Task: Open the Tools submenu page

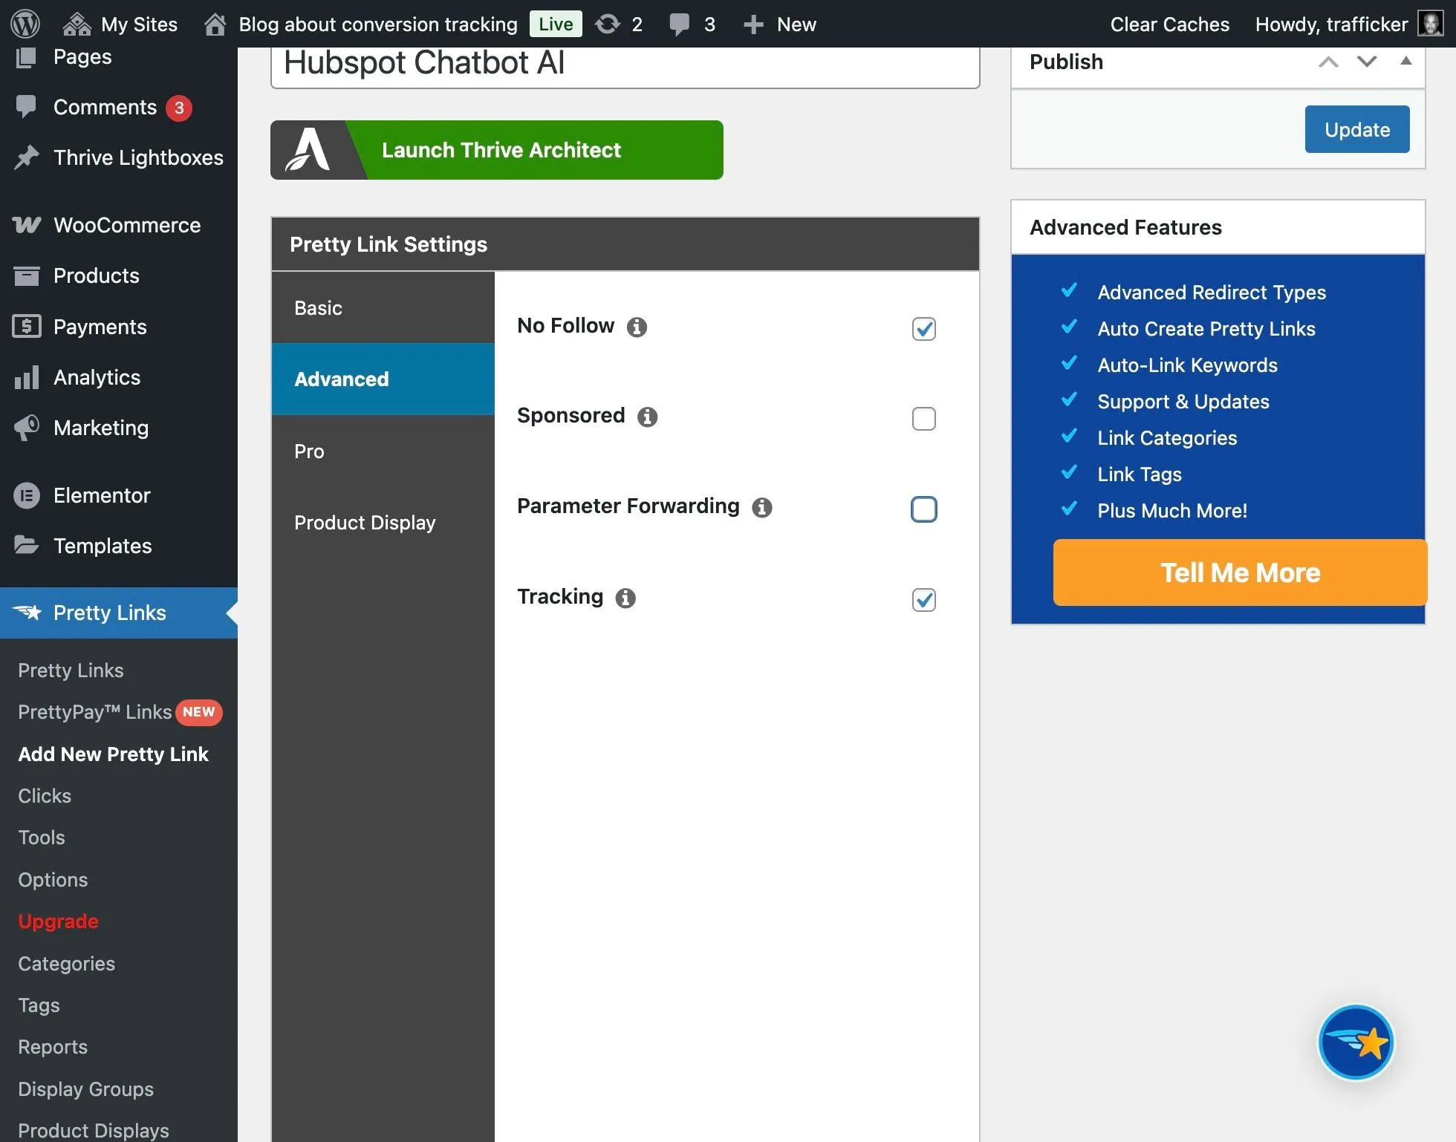Action: pos(42,837)
